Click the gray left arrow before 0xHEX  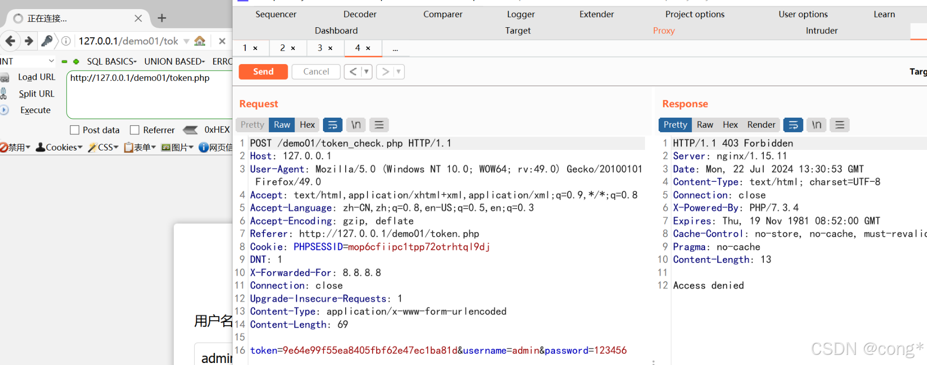(190, 130)
